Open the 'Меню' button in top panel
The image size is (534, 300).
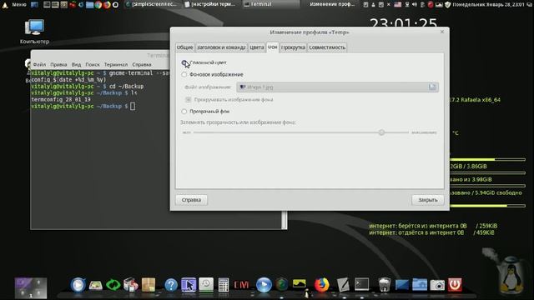15,4
